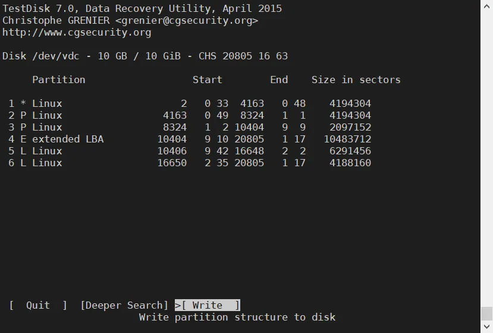Click the 'Partition' column header

pyautogui.click(x=59, y=80)
